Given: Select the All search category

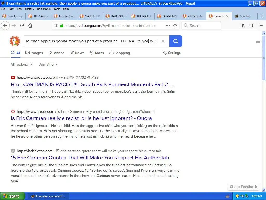Looking at the screenshot, I should coord(15,53).
